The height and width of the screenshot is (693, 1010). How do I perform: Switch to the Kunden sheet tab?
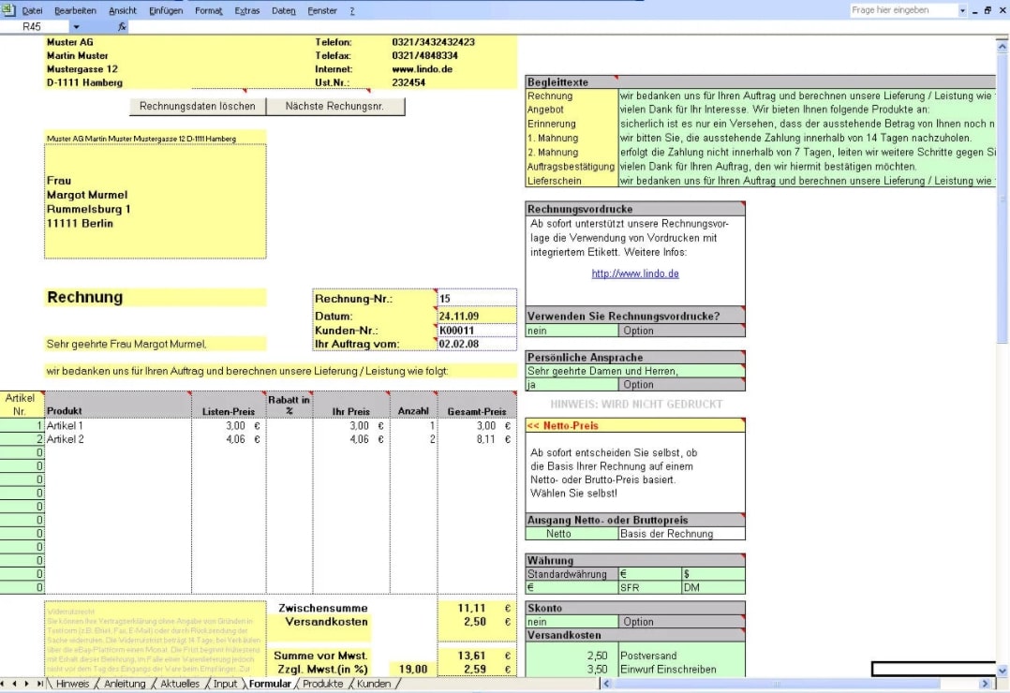[x=374, y=684]
